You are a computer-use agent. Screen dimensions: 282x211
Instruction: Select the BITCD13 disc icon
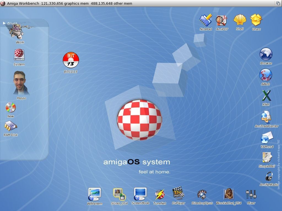(71, 60)
